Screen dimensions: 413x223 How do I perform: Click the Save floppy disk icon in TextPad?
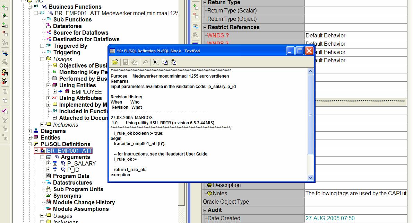point(126,62)
